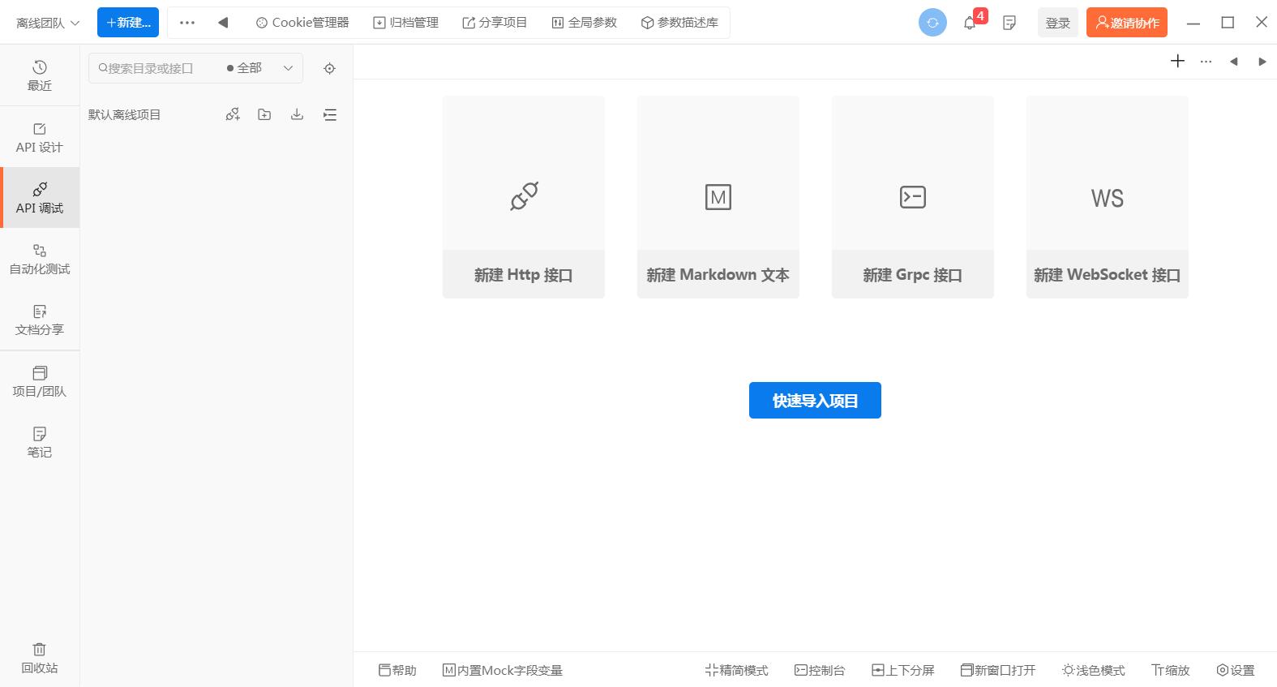Image resolution: width=1277 pixels, height=687 pixels.
Task: Collapse directory tree using the expand/collapse icon
Action: point(330,115)
